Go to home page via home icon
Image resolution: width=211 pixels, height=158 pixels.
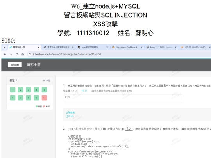click(23, 54)
